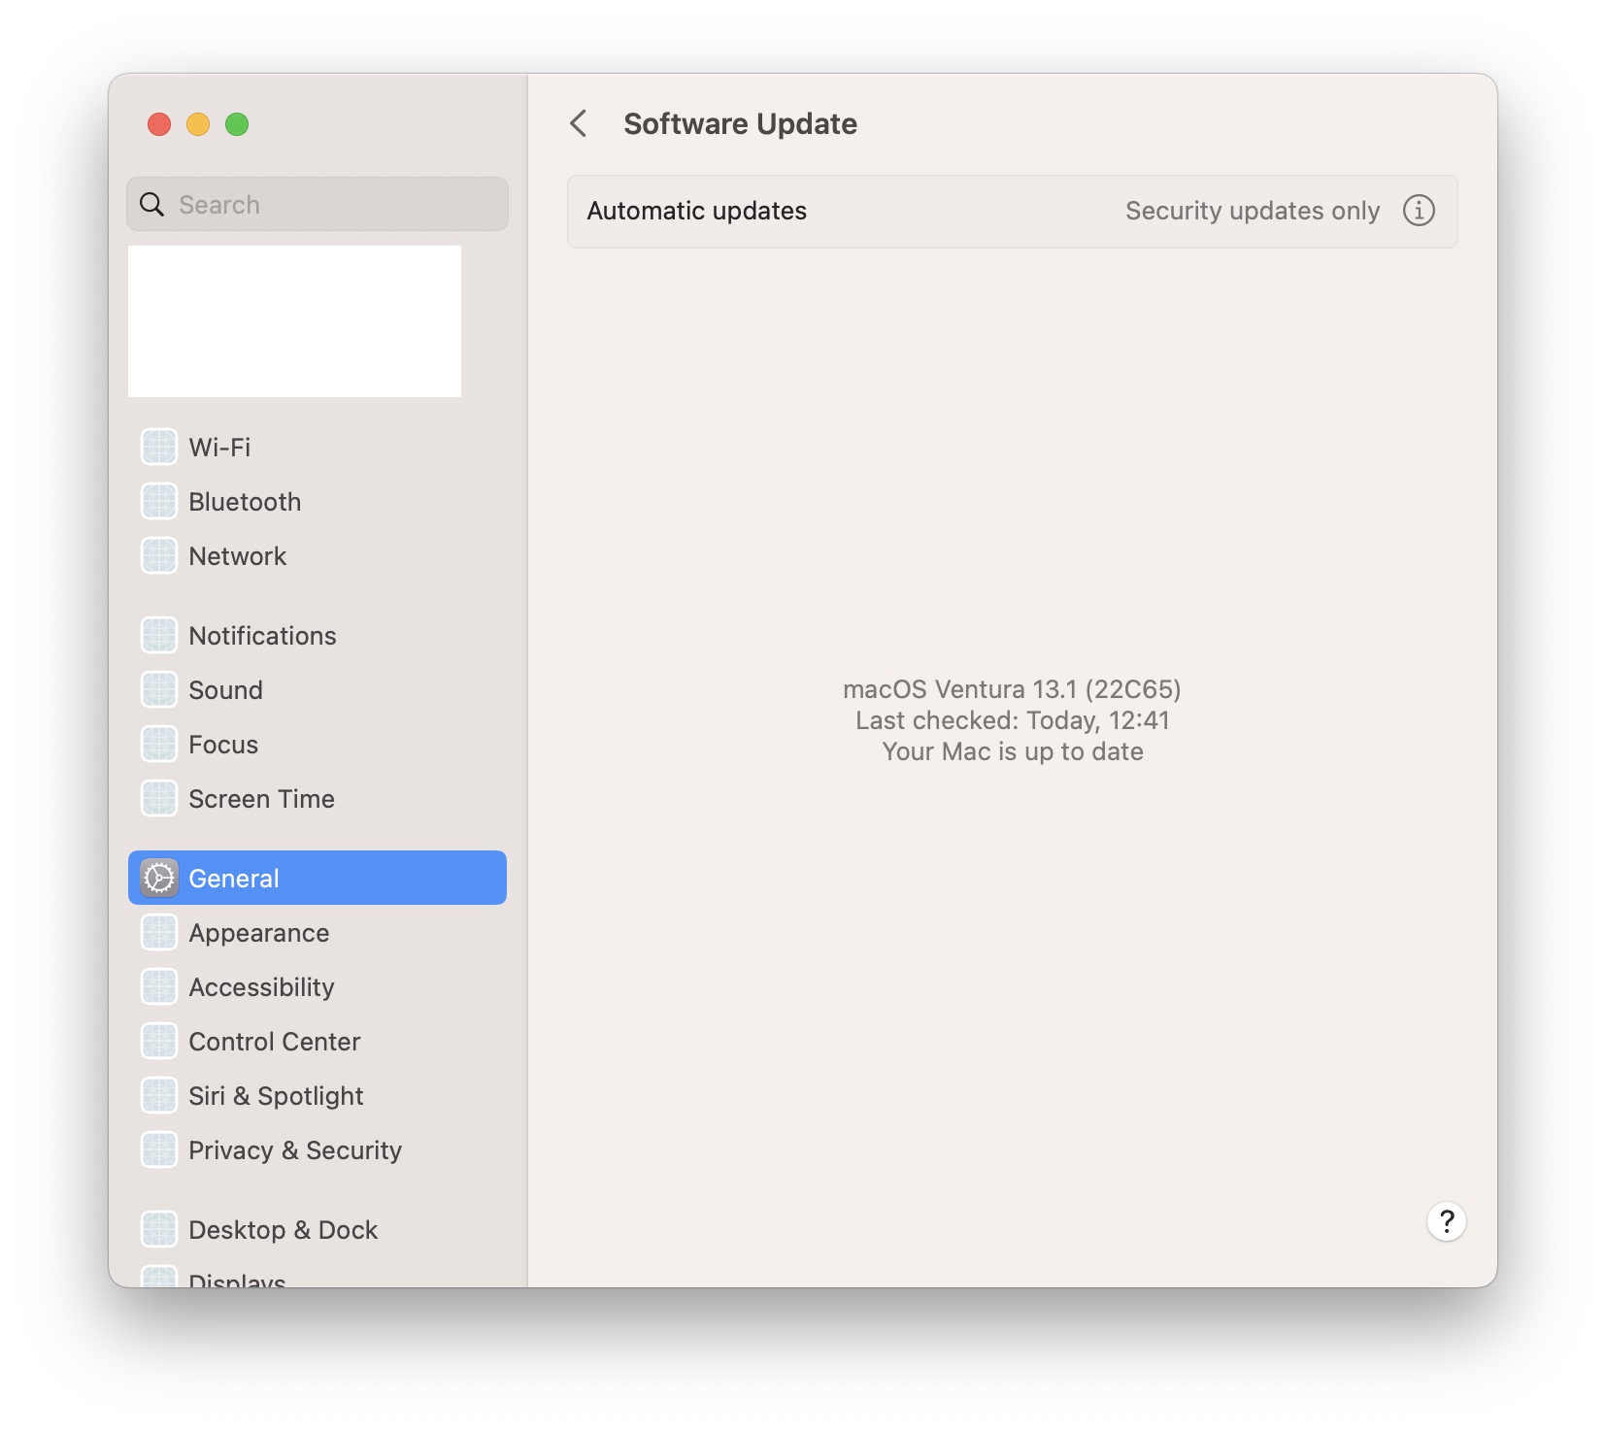Click the Bluetooth icon in sidebar
1606x1431 pixels.
click(x=159, y=501)
